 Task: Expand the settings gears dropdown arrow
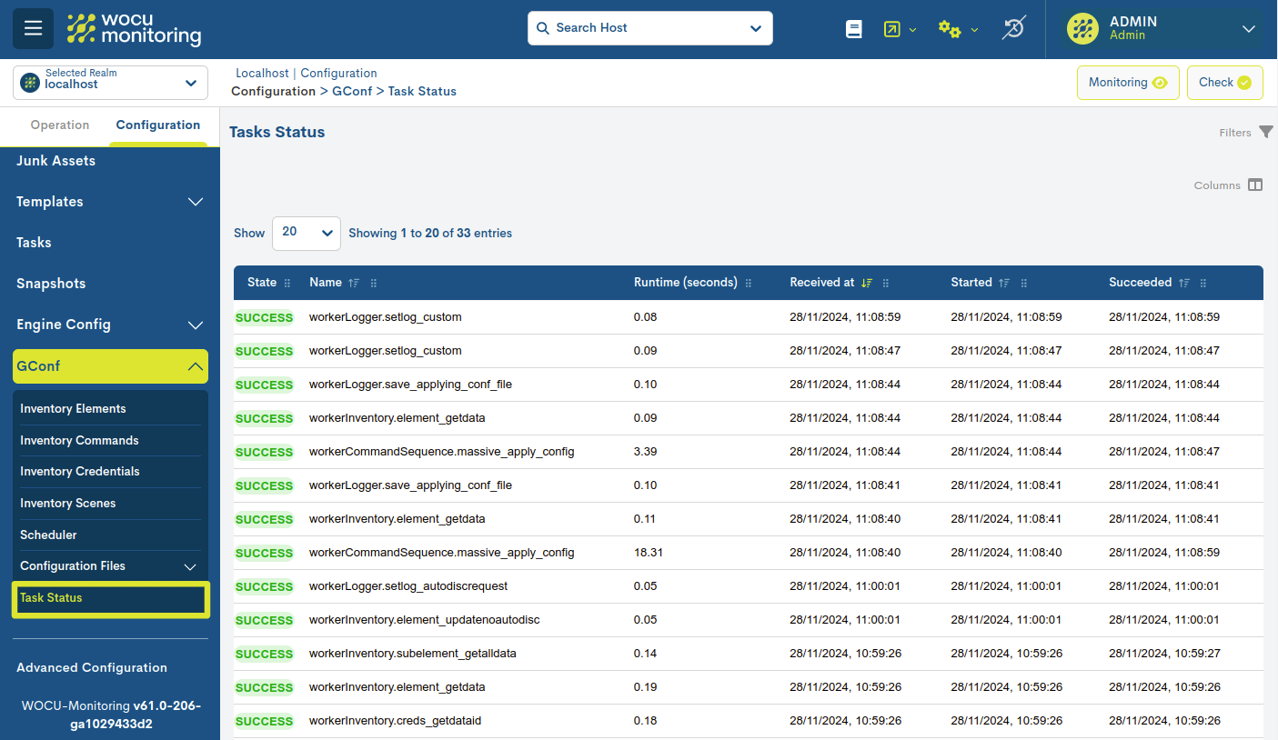point(974,30)
